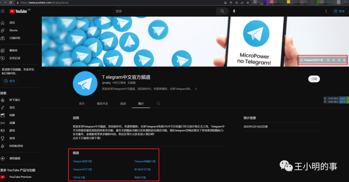This screenshot has height=182, width=349.
Task: Click the browser share page icon
Action: [242, 3]
